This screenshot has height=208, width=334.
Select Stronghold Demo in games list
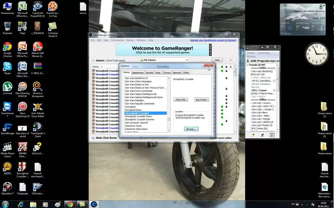pos(133,110)
